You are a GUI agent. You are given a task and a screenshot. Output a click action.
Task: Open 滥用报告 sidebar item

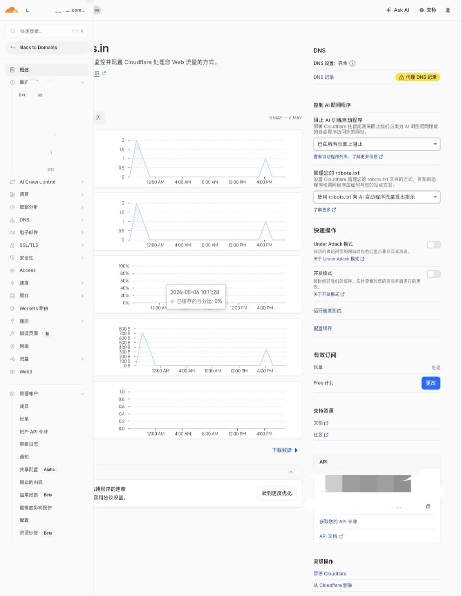(29, 495)
